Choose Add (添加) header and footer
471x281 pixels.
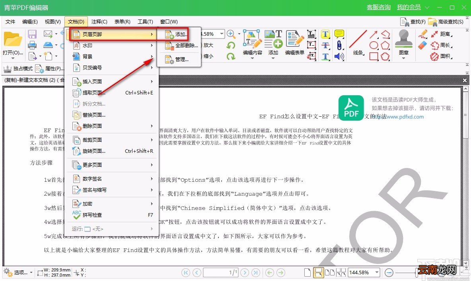click(x=179, y=35)
